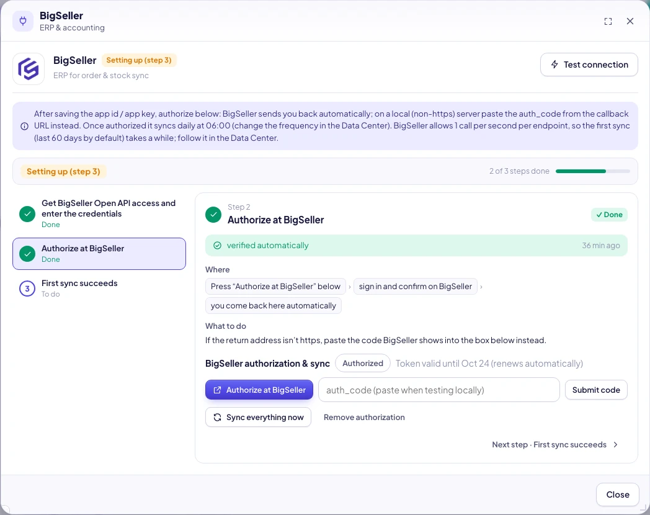650x515 pixels.
Task: Click the Setting up (step 3) label in progress row
Action: click(63, 171)
